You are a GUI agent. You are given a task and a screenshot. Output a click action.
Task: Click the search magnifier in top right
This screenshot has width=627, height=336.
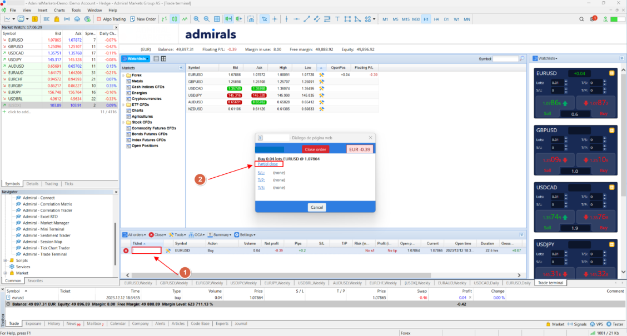581,19
